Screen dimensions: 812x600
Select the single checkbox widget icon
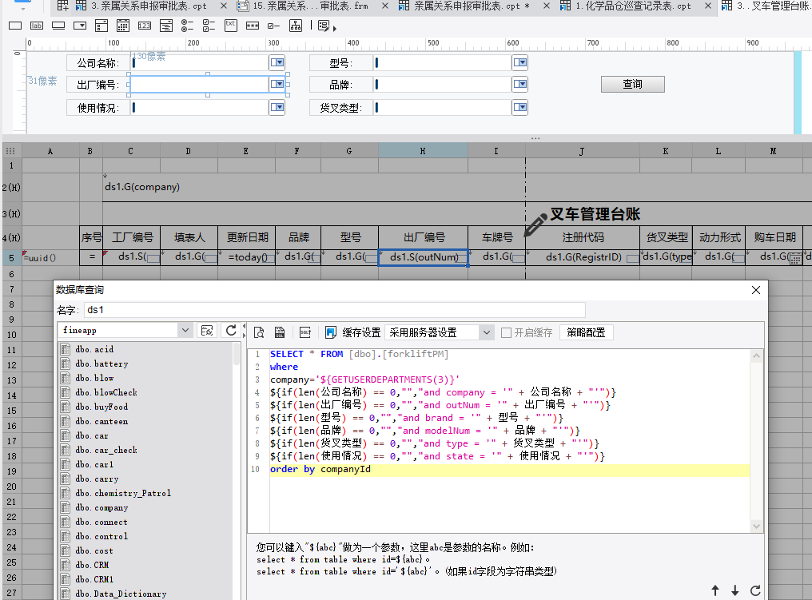273,26
